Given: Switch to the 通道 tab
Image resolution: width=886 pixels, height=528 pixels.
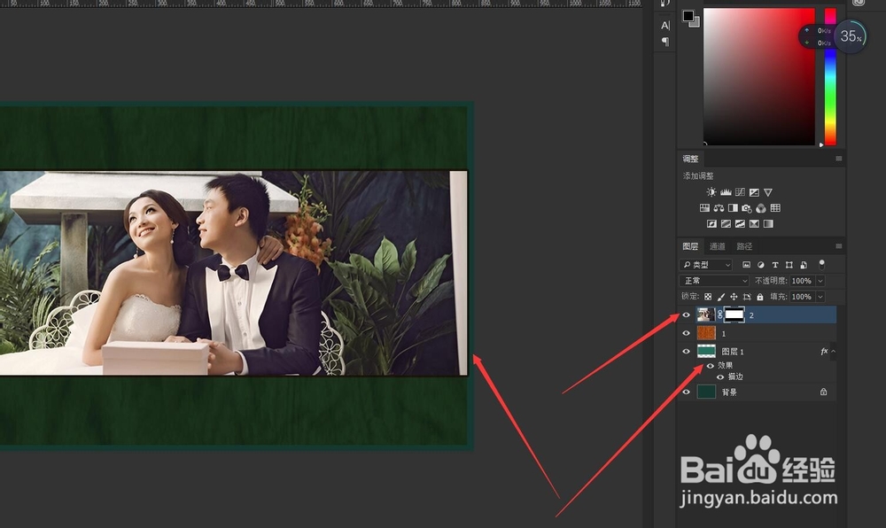Looking at the screenshot, I should tap(717, 246).
